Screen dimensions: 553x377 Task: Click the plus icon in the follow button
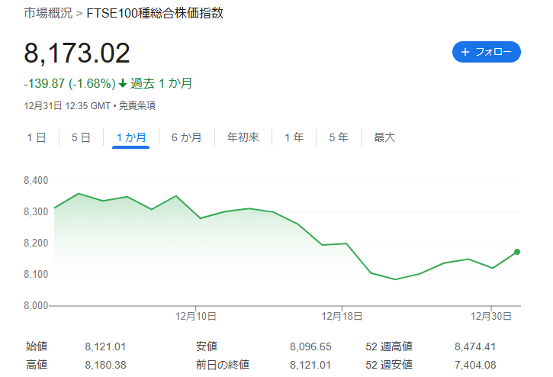[465, 52]
